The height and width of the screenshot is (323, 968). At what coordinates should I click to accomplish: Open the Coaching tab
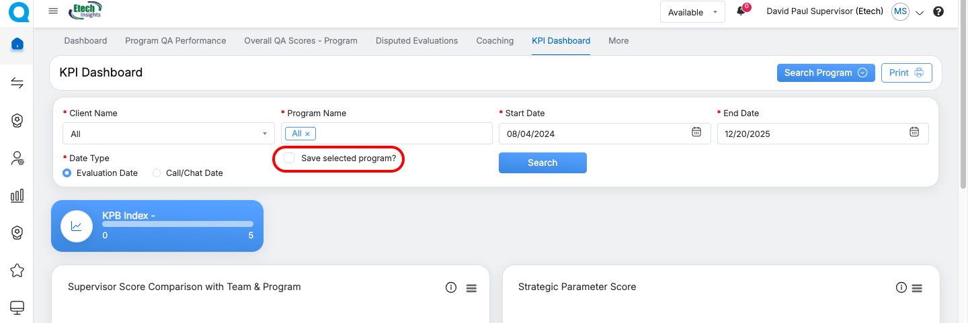[495, 41]
